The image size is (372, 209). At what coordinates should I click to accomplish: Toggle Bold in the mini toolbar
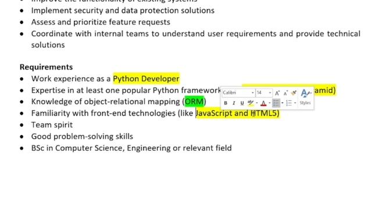pos(226,103)
